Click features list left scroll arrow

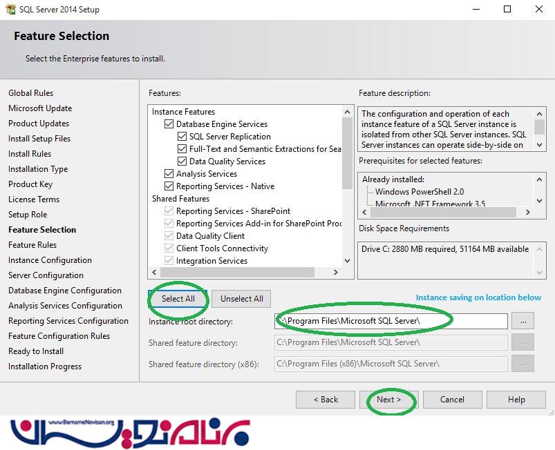154,272
